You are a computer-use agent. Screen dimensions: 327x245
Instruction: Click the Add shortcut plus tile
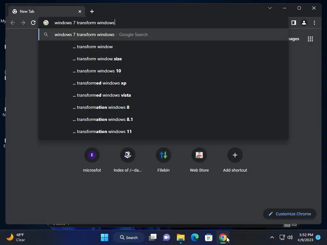235,160
